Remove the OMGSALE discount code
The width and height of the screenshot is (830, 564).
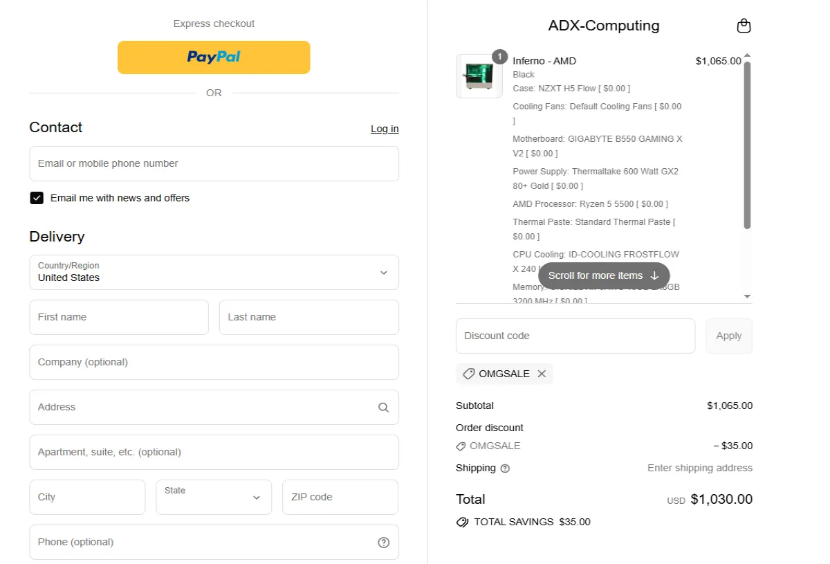tap(542, 374)
